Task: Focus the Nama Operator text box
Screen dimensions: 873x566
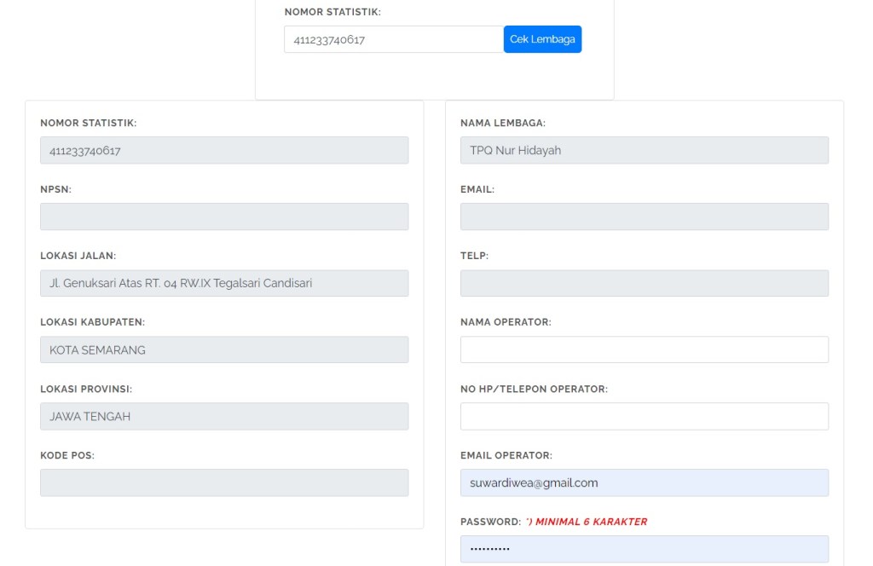Action: pyautogui.click(x=644, y=349)
